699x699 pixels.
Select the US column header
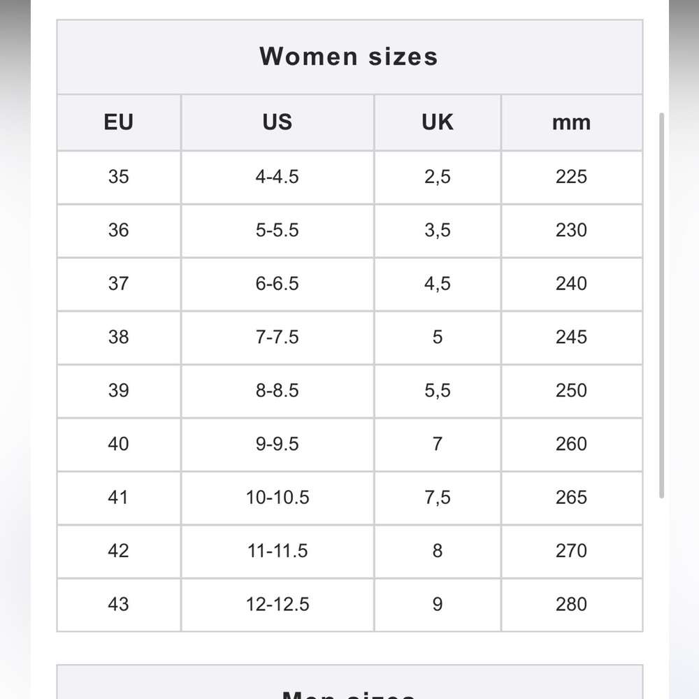278,122
